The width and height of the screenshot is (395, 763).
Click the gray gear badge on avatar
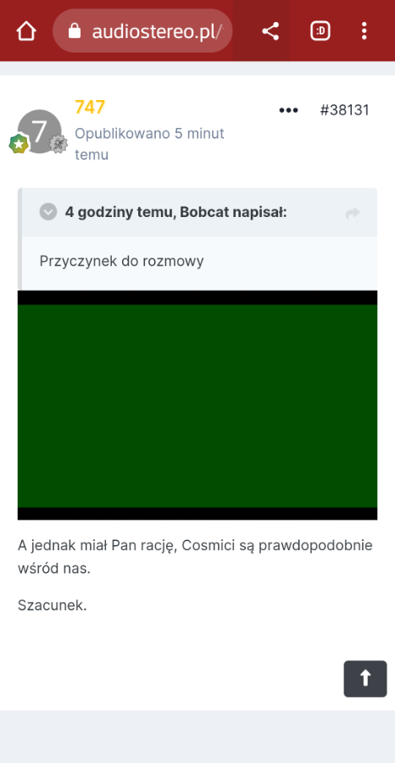click(x=58, y=144)
